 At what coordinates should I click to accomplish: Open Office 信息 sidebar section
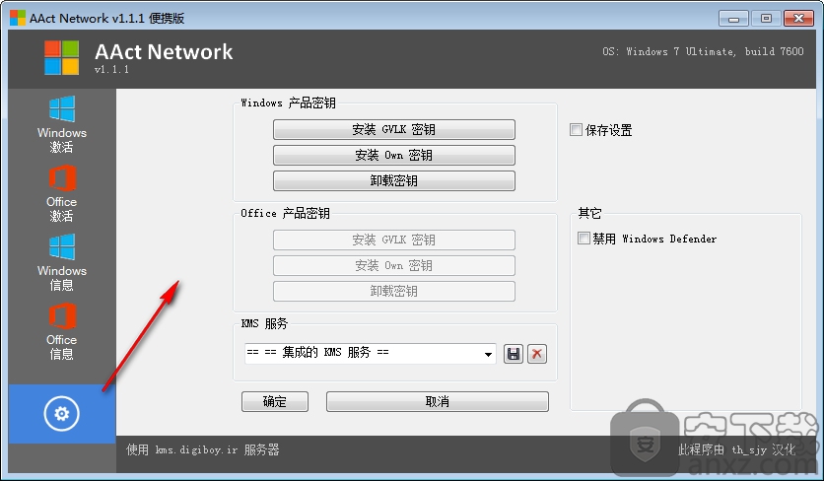[61, 331]
